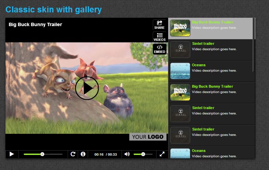
Task: Click the 'Classic skin with gallery' heading
Action: click(x=54, y=10)
